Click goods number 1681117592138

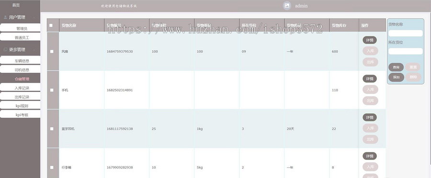click(x=120, y=129)
